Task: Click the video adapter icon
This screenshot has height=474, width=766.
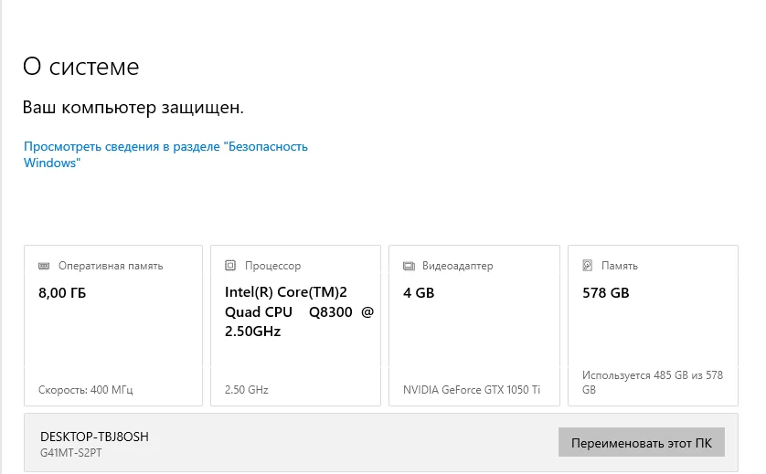Action: click(x=409, y=266)
